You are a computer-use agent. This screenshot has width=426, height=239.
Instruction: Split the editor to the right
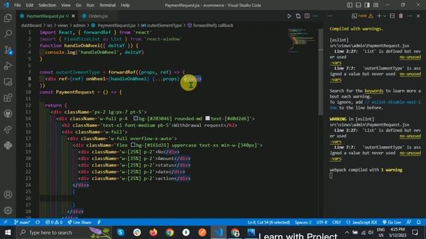pos(307,16)
